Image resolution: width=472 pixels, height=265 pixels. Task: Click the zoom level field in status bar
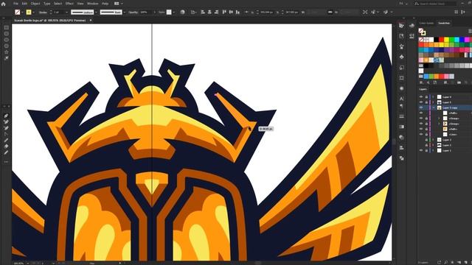click(x=18, y=264)
